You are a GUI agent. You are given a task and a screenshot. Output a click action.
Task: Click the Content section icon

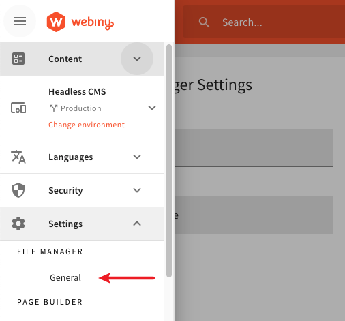(18, 59)
